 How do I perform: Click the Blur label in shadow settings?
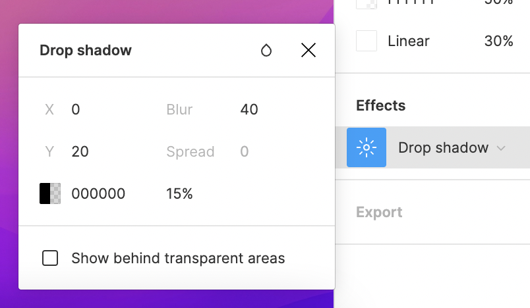tap(179, 109)
